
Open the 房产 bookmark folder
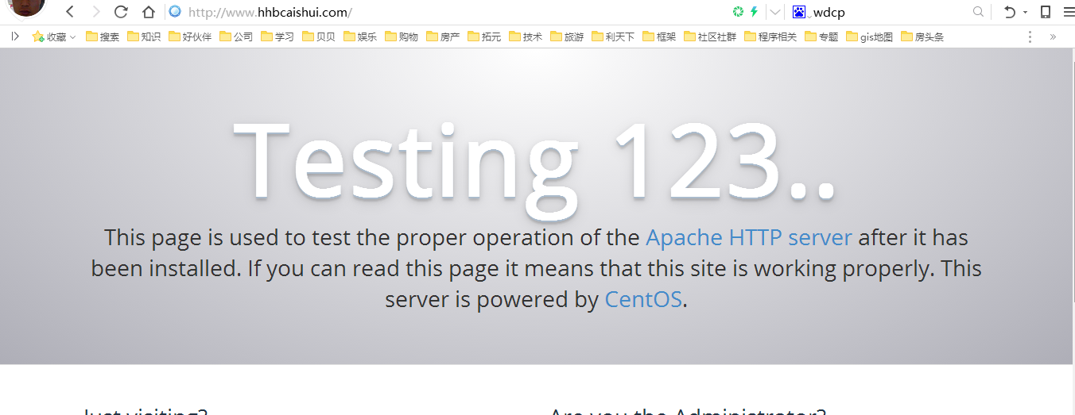(x=443, y=37)
